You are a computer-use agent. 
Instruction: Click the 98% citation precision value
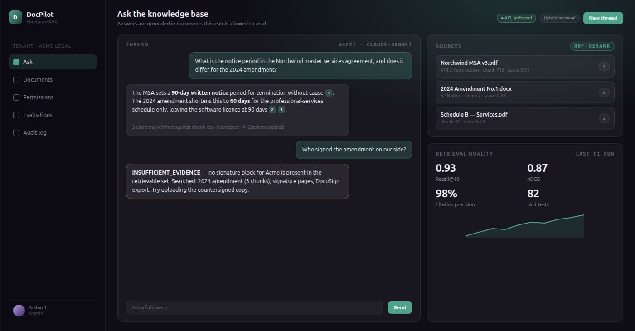446,194
